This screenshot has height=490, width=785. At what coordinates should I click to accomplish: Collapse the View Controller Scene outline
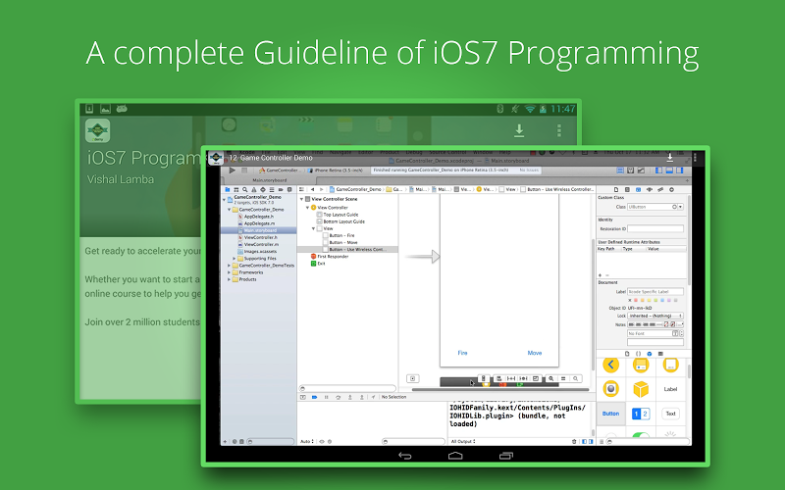pos(301,199)
